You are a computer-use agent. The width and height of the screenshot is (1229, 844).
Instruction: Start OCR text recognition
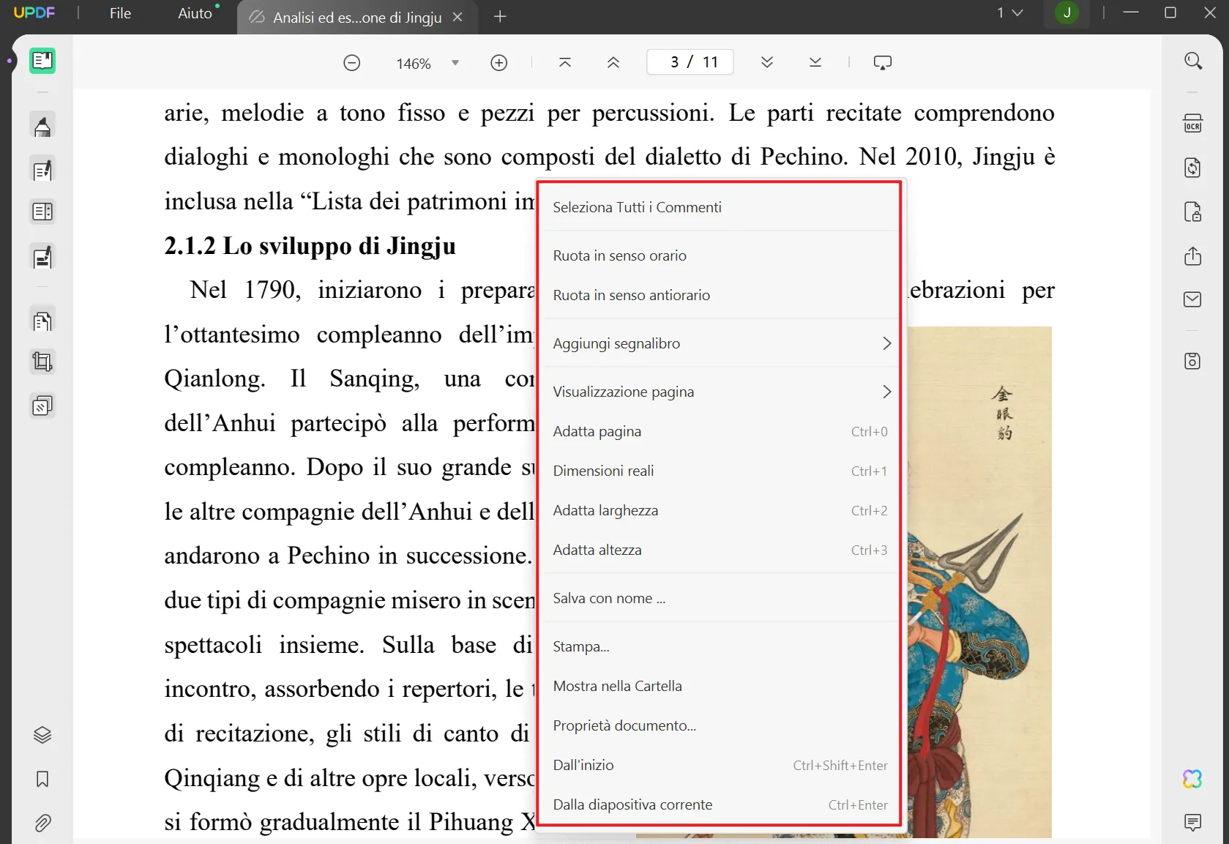pyautogui.click(x=1192, y=123)
